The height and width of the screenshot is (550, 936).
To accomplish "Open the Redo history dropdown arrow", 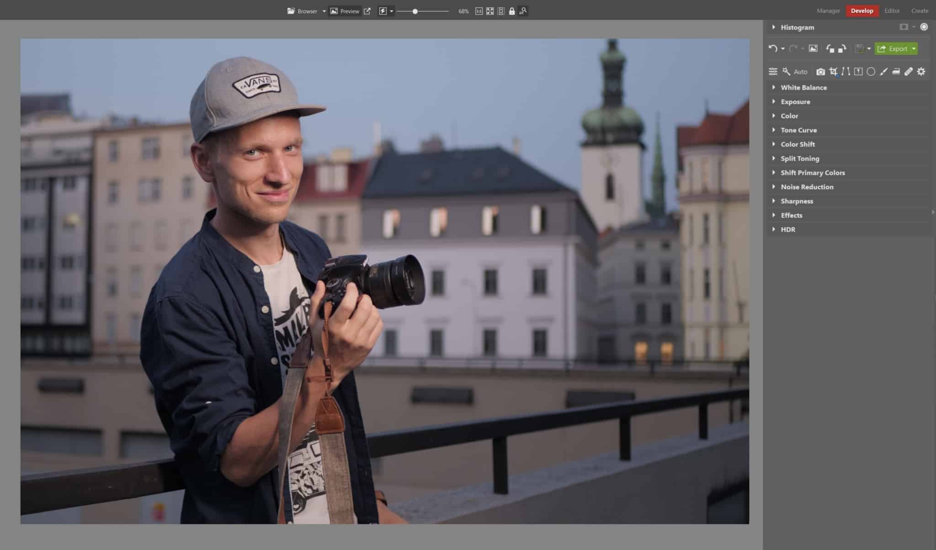I will click(x=803, y=49).
